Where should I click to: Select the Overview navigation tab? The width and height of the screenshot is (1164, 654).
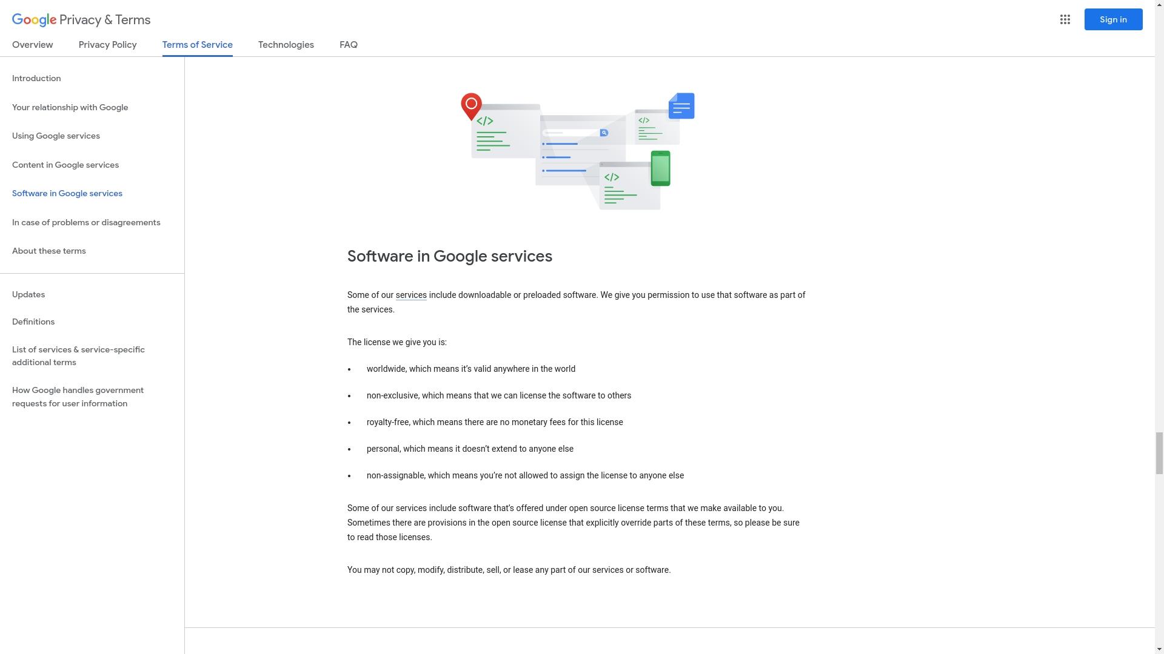coord(32,44)
